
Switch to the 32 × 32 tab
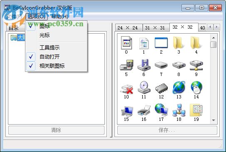pos(184,27)
